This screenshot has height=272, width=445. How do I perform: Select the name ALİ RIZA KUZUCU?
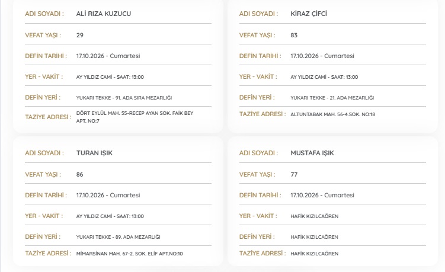pos(104,14)
